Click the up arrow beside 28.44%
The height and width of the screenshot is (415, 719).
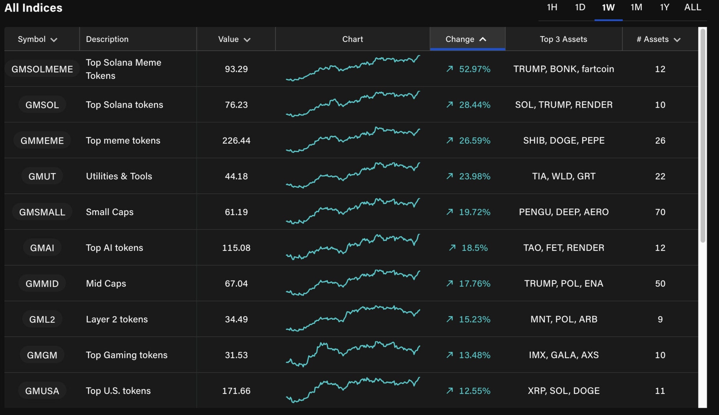(450, 105)
